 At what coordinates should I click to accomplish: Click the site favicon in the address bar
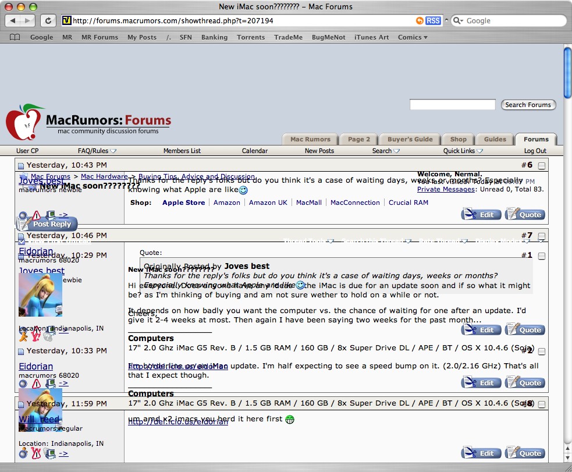(x=66, y=20)
